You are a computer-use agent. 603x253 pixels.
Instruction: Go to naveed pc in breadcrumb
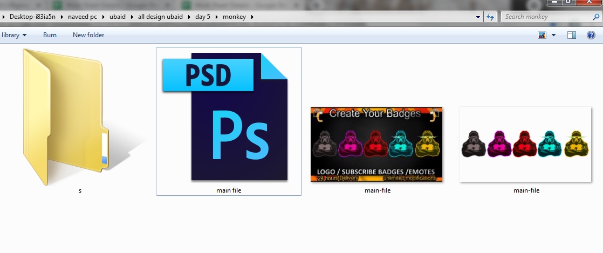click(x=84, y=17)
